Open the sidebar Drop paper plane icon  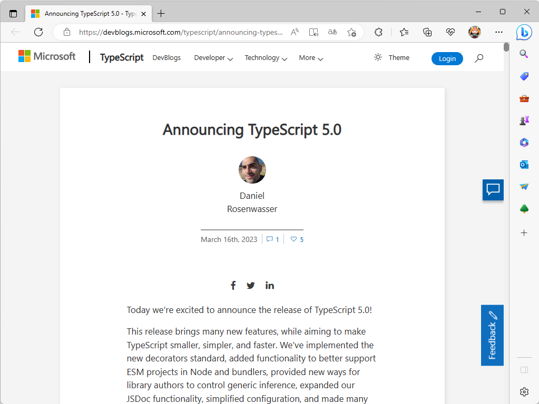[524, 186]
